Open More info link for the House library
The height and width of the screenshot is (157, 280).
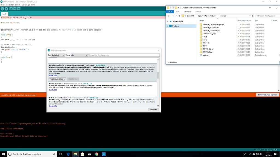pos(53,90)
